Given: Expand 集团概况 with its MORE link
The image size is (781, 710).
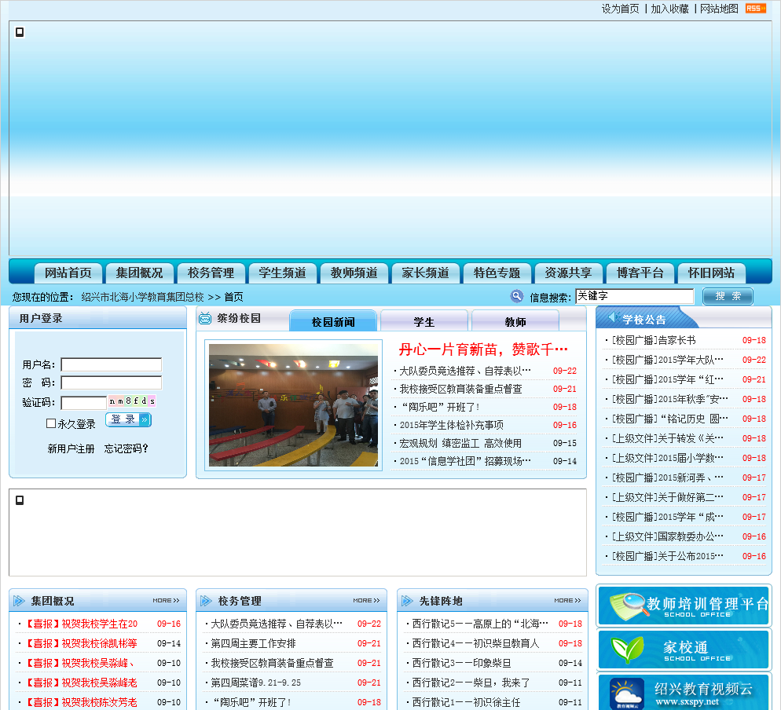Looking at the screenshot, I should (x=166, y=601).
